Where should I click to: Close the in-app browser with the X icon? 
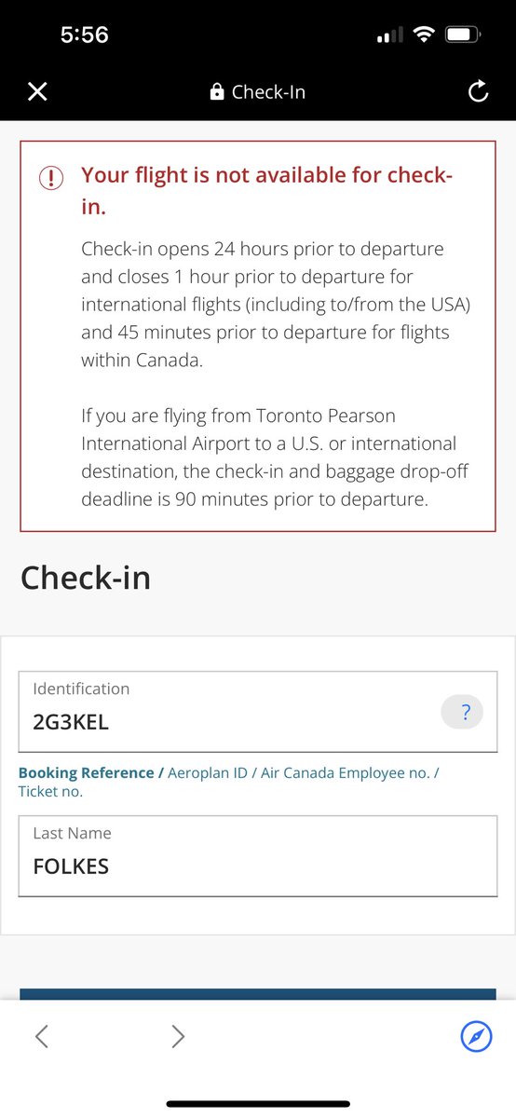pos(37,91)
